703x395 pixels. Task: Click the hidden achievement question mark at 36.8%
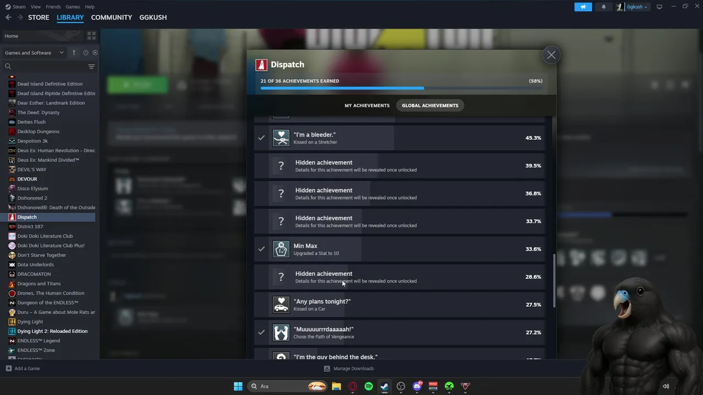pyautogui.click(x=281, y=194)
